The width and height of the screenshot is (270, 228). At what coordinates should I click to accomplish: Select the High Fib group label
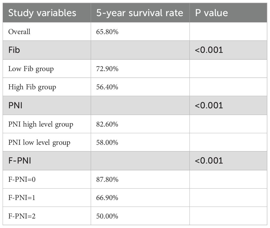coord(32,87)
